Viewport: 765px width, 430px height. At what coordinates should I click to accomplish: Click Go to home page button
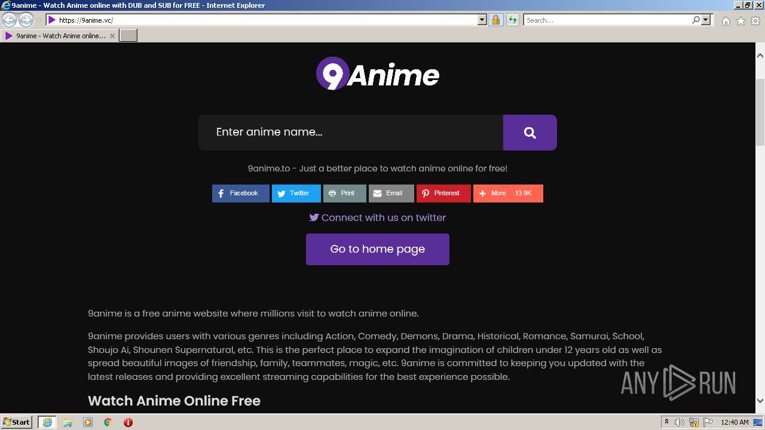click(378, 249)
